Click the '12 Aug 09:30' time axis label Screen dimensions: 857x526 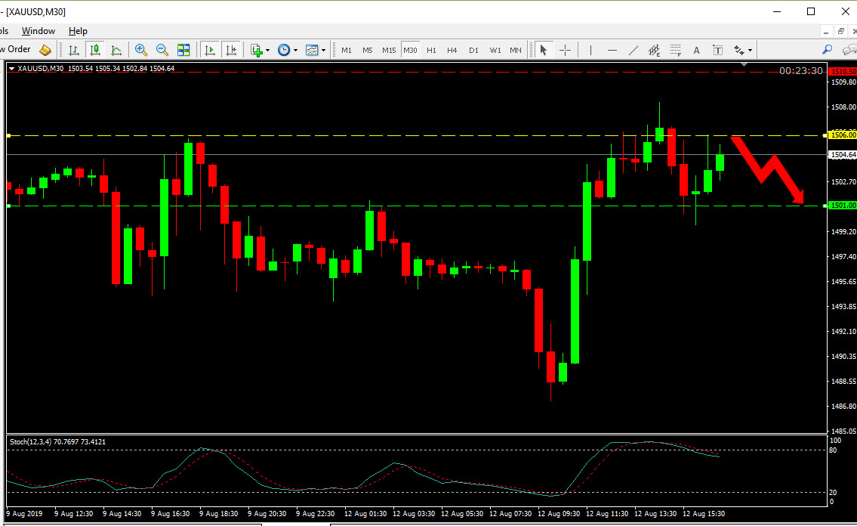(559, 513)
